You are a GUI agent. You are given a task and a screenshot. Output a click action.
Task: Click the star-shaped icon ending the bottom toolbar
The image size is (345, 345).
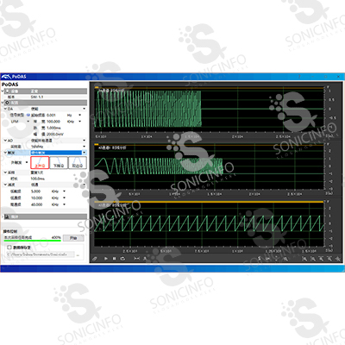pyautogui.click(x=337, y=259)
